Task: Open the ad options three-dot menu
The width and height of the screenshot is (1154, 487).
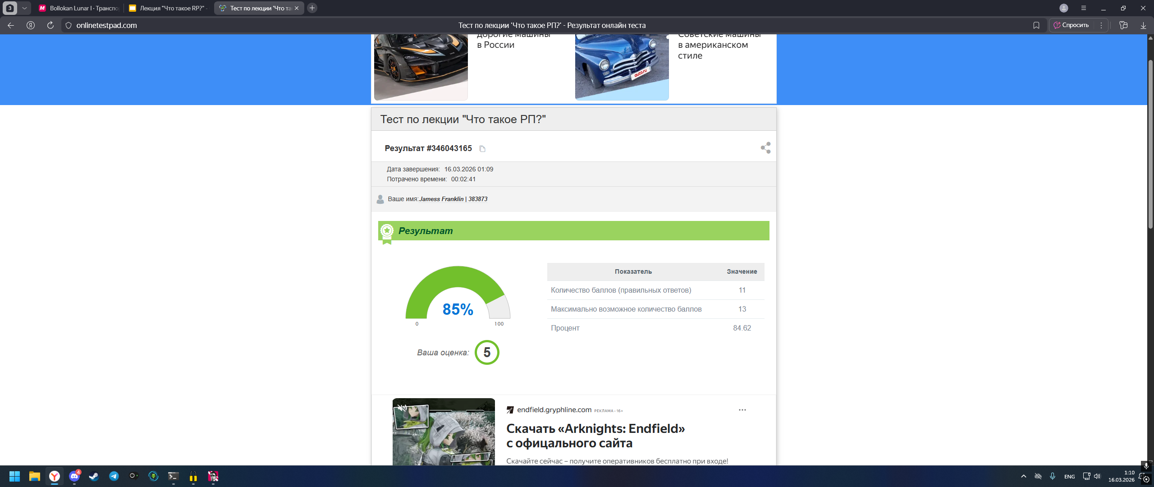Action: [x=742, y=410]
